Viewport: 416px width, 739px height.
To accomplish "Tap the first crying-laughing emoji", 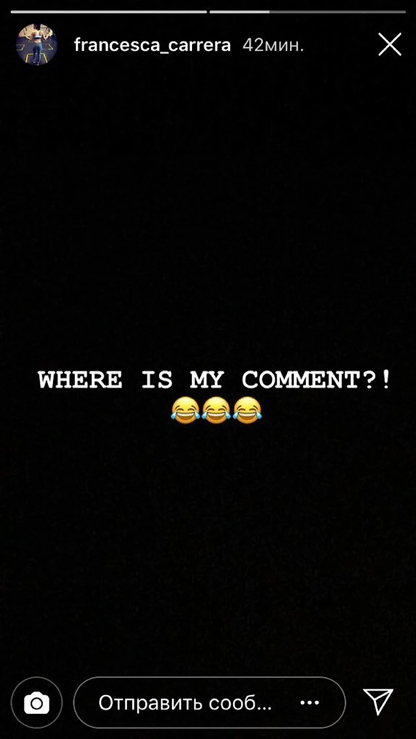I will click(185, 409).
